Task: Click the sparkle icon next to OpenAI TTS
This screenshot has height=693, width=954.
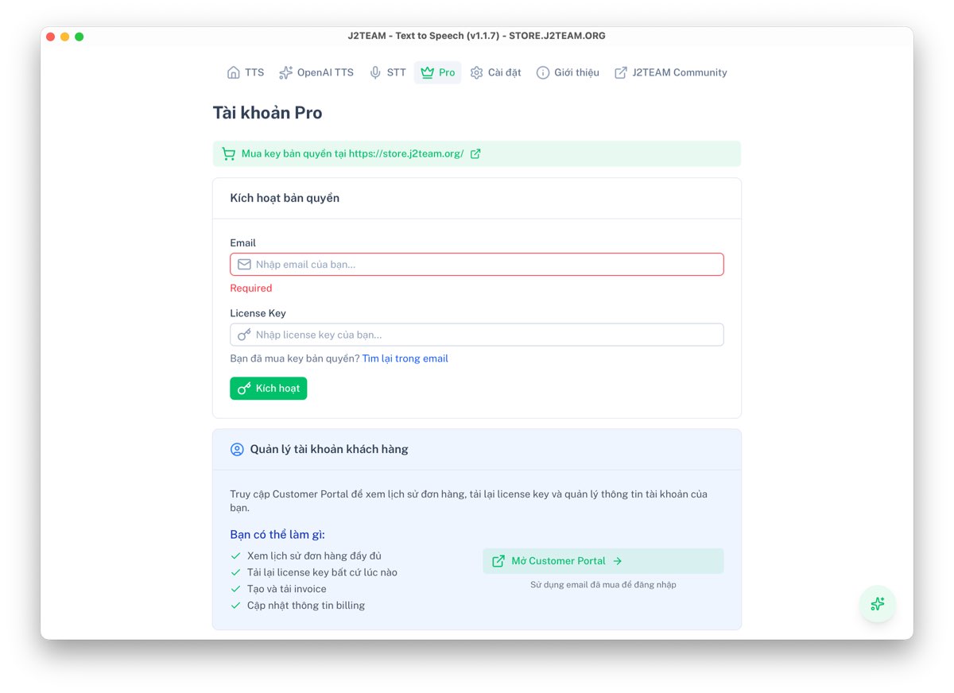Action: (x=286, y=72)
